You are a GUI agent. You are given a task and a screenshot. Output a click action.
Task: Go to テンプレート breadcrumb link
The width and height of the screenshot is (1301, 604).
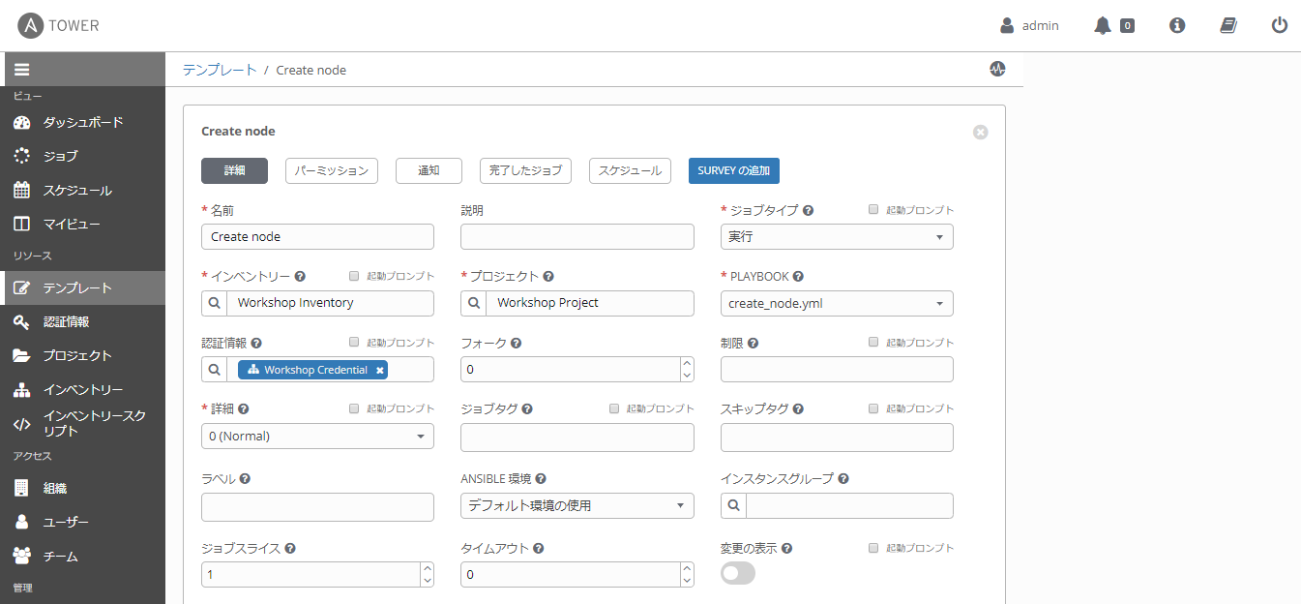click(220, 70)
